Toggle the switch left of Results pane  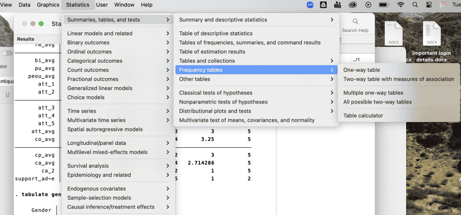point(7,53)
